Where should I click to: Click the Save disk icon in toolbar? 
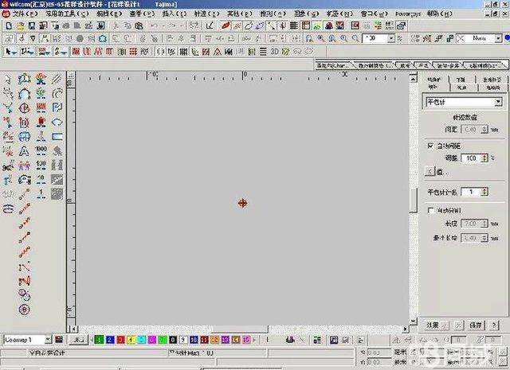(x=32, y=25)
